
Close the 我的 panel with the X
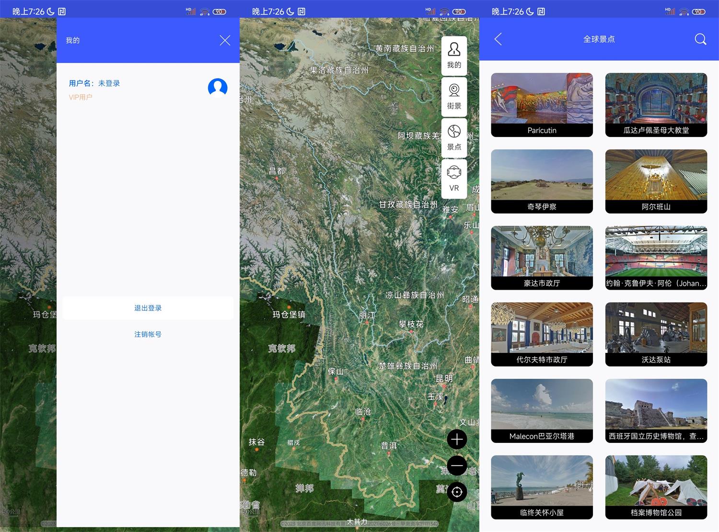pyautogui.click(x=224, y=40)
